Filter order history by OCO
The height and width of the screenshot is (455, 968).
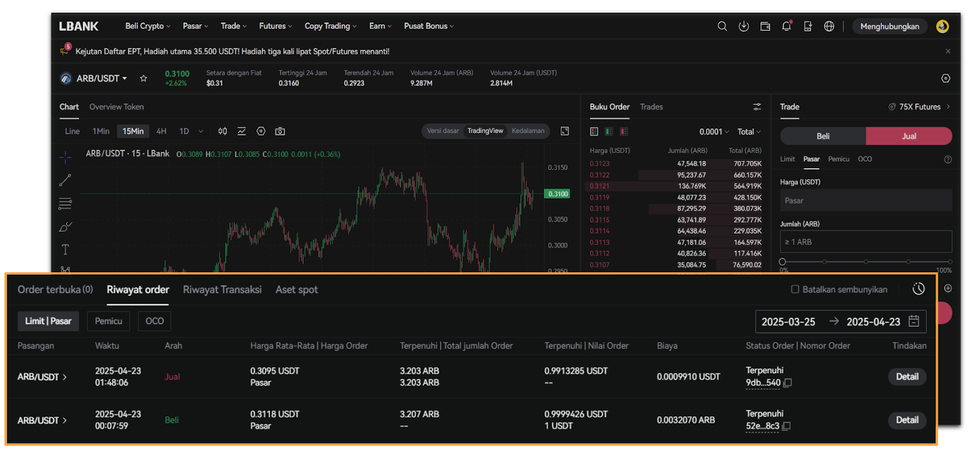pyautogui.click(x=154, y=321)
